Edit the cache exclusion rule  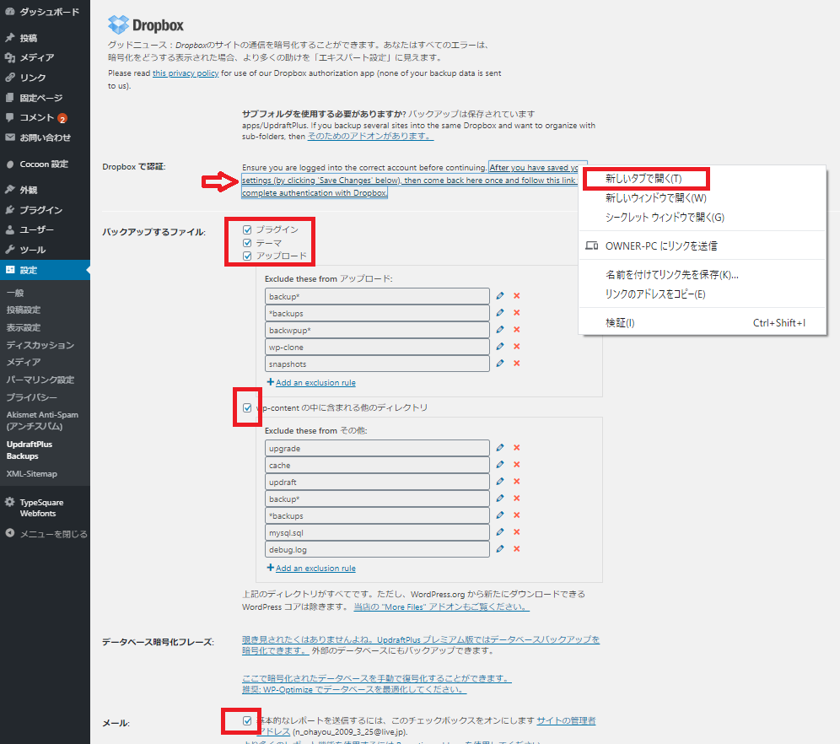click(x=500, y=465)
